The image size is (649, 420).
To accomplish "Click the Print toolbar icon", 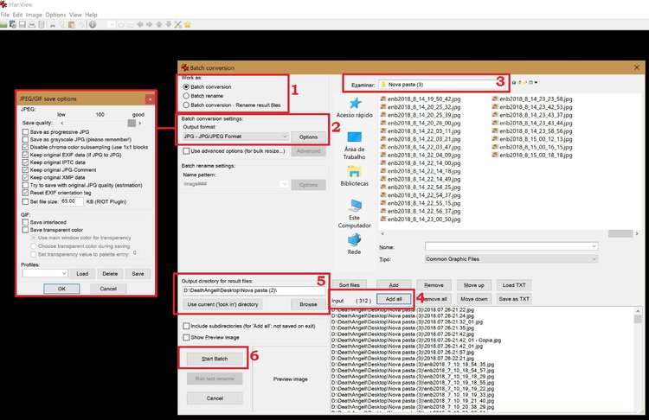I will 31,24.
